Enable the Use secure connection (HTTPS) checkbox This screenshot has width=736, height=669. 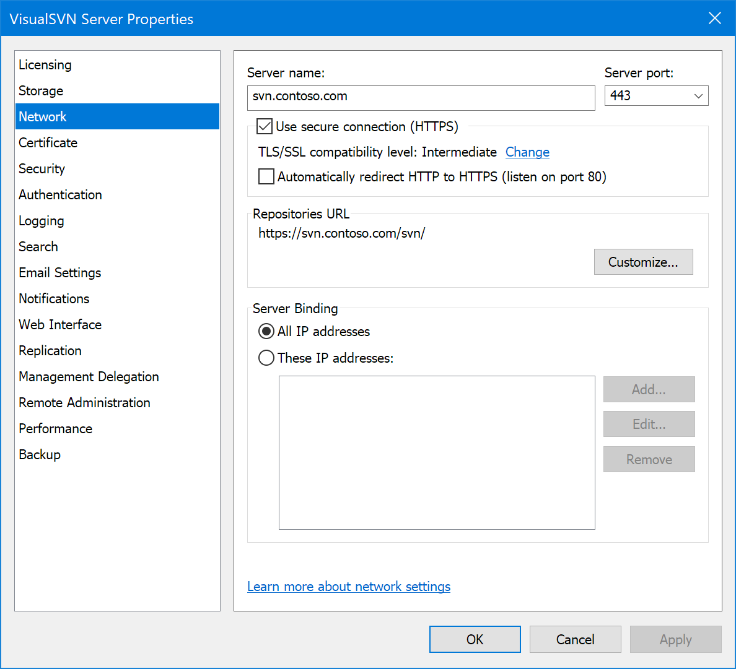click(x=265, y=127)
